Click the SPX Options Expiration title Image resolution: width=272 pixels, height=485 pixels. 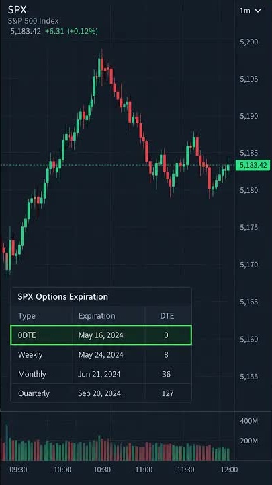[x=63, y=296]
